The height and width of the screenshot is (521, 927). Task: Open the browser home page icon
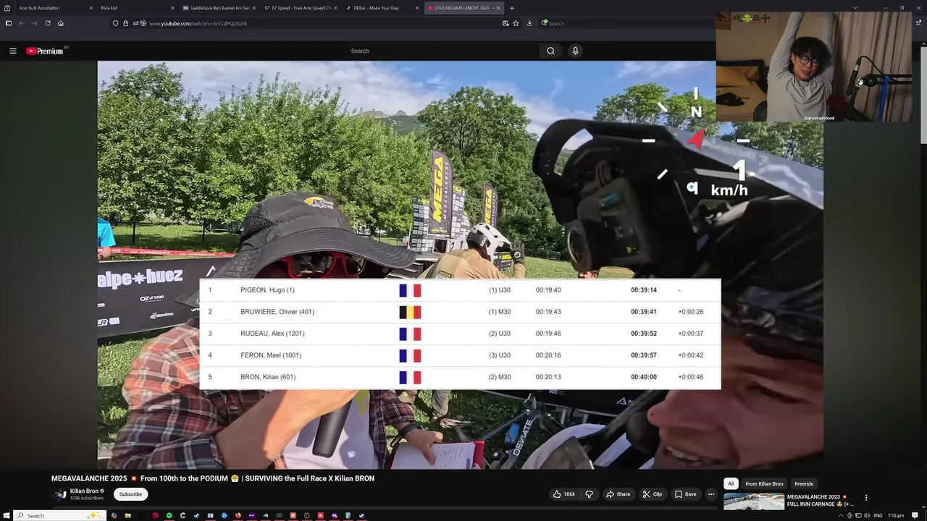pos(61,23)
